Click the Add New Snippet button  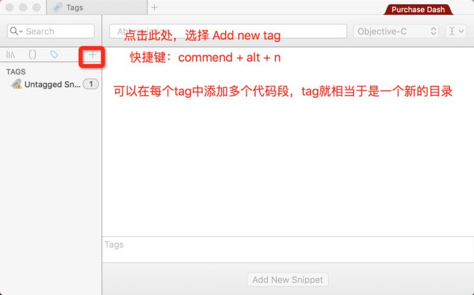[x=287, y=280]
